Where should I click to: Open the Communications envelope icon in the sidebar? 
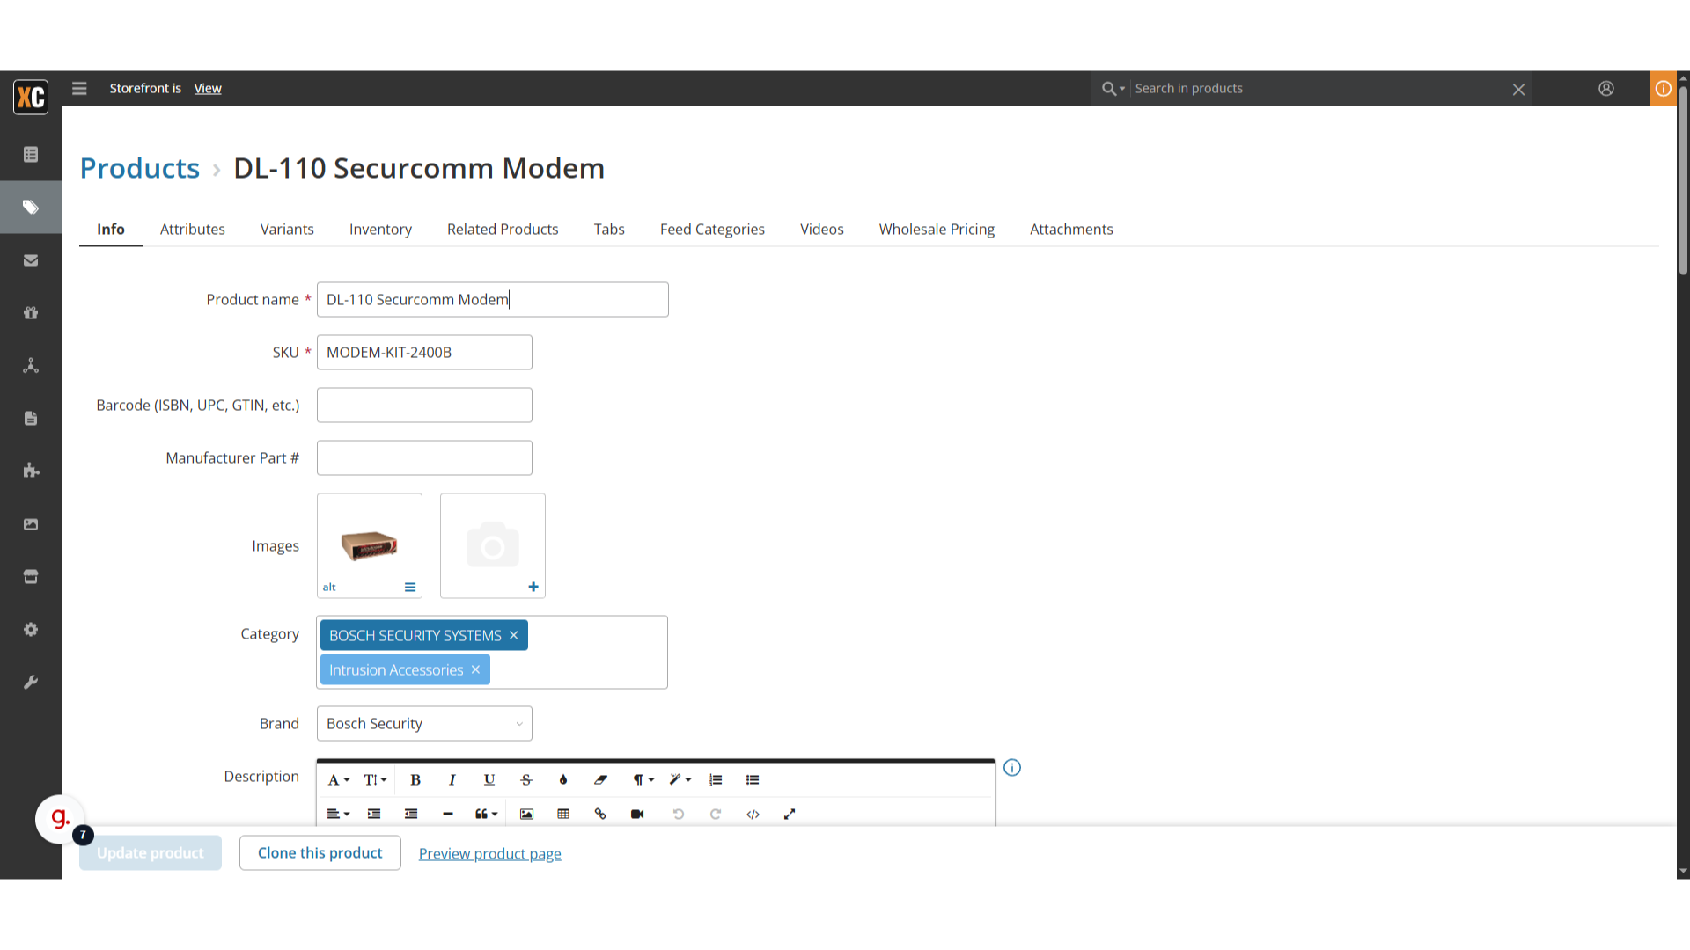[x=31, y=260]
